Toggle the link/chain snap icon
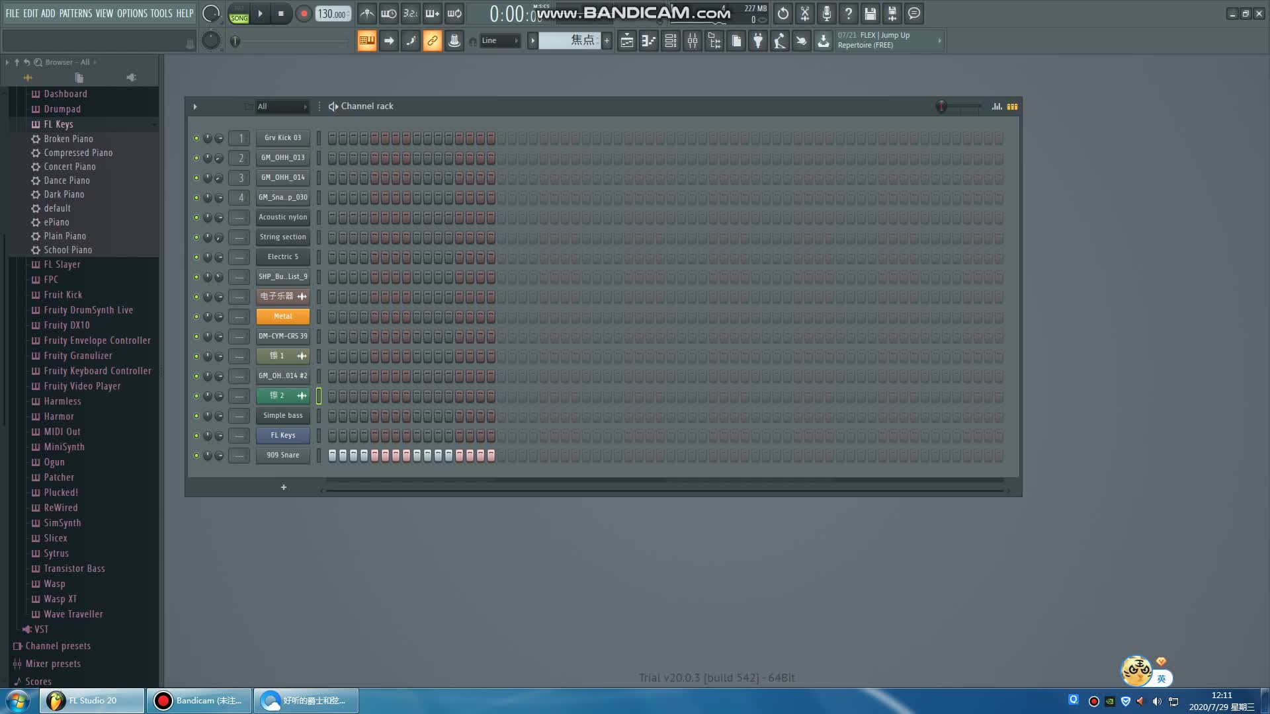The width and height of the screenshot is (1270, 714). coord(432,41)
